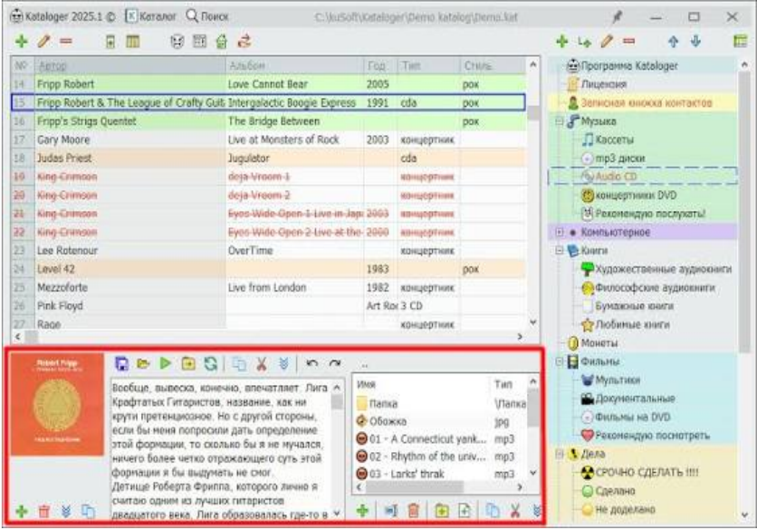Edit record with the table toolbar's pencil icon
The width and height of the screenshot is (757, 529).
point(43,42)
